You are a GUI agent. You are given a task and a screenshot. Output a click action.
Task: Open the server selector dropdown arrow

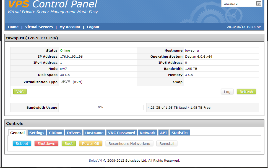(x=259, y=4)
